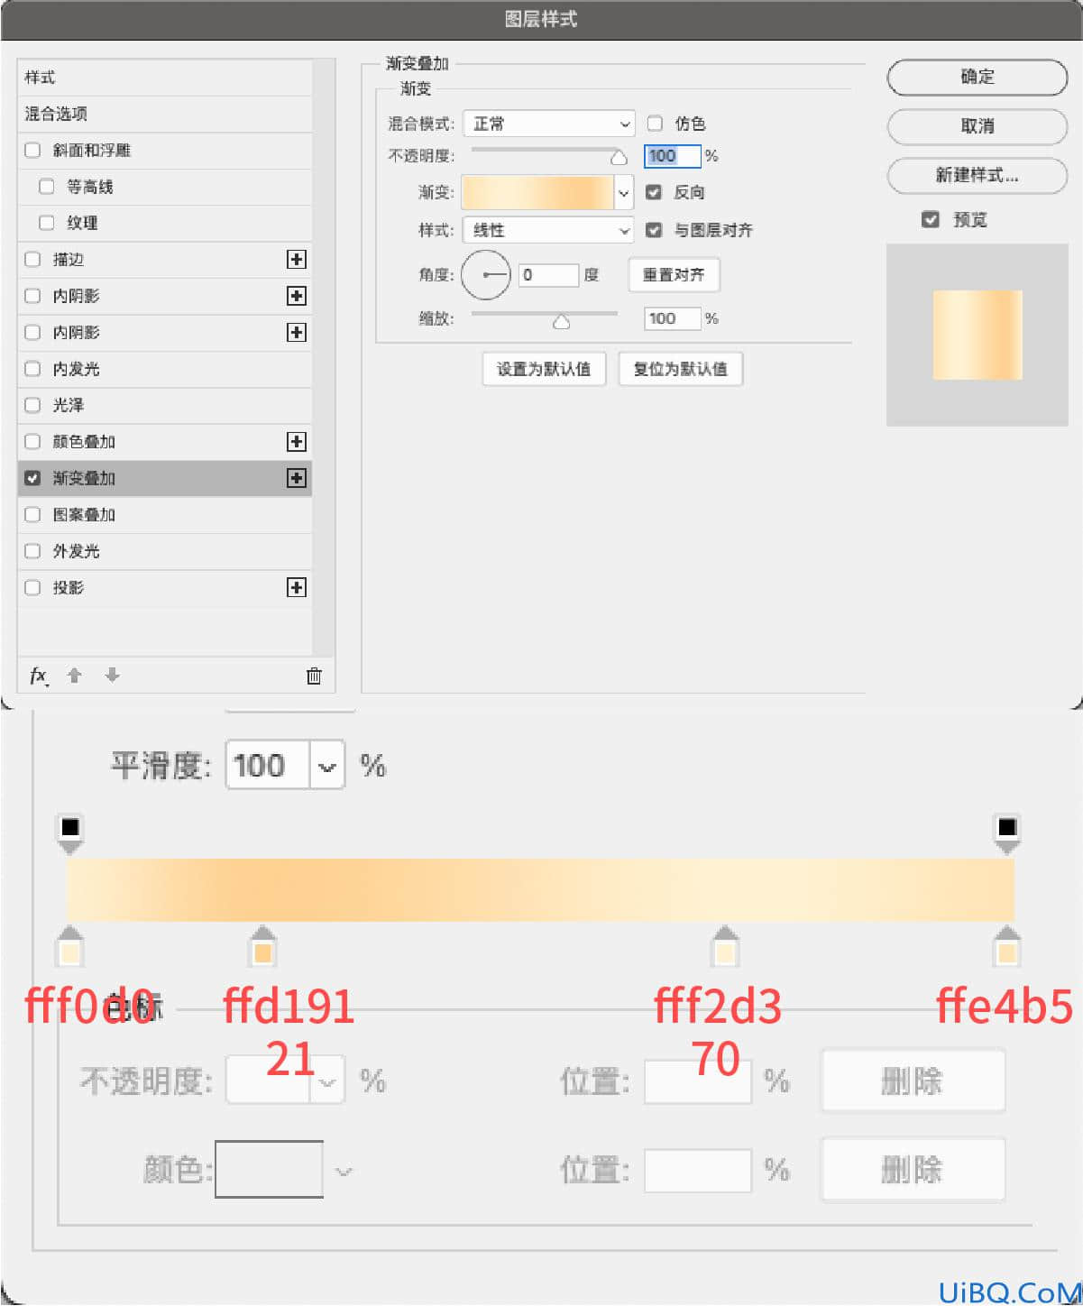Open 平滑度 value dropdown arrow

327,766
